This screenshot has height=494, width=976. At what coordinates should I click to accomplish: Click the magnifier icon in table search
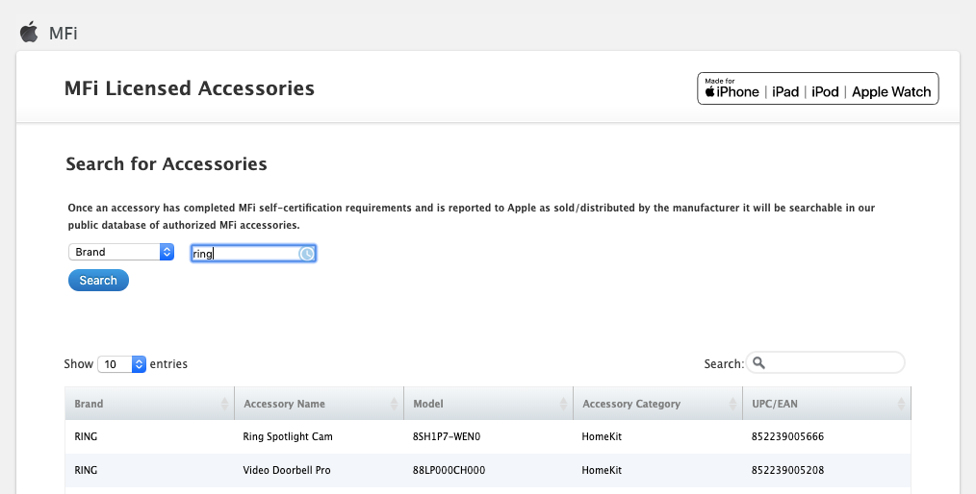(758, 363)
